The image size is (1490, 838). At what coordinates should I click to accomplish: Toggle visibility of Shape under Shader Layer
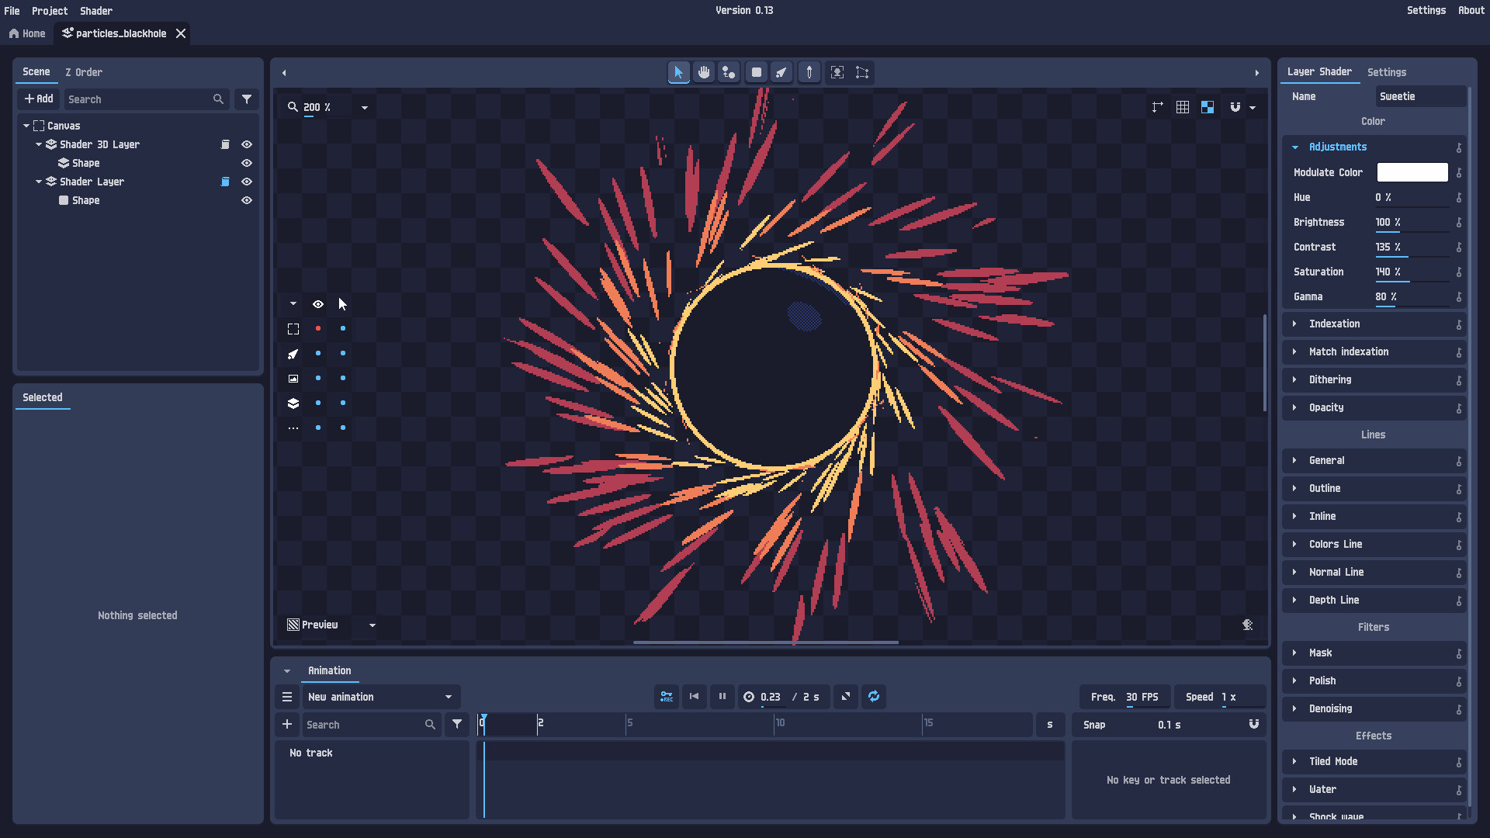point(247,200)
